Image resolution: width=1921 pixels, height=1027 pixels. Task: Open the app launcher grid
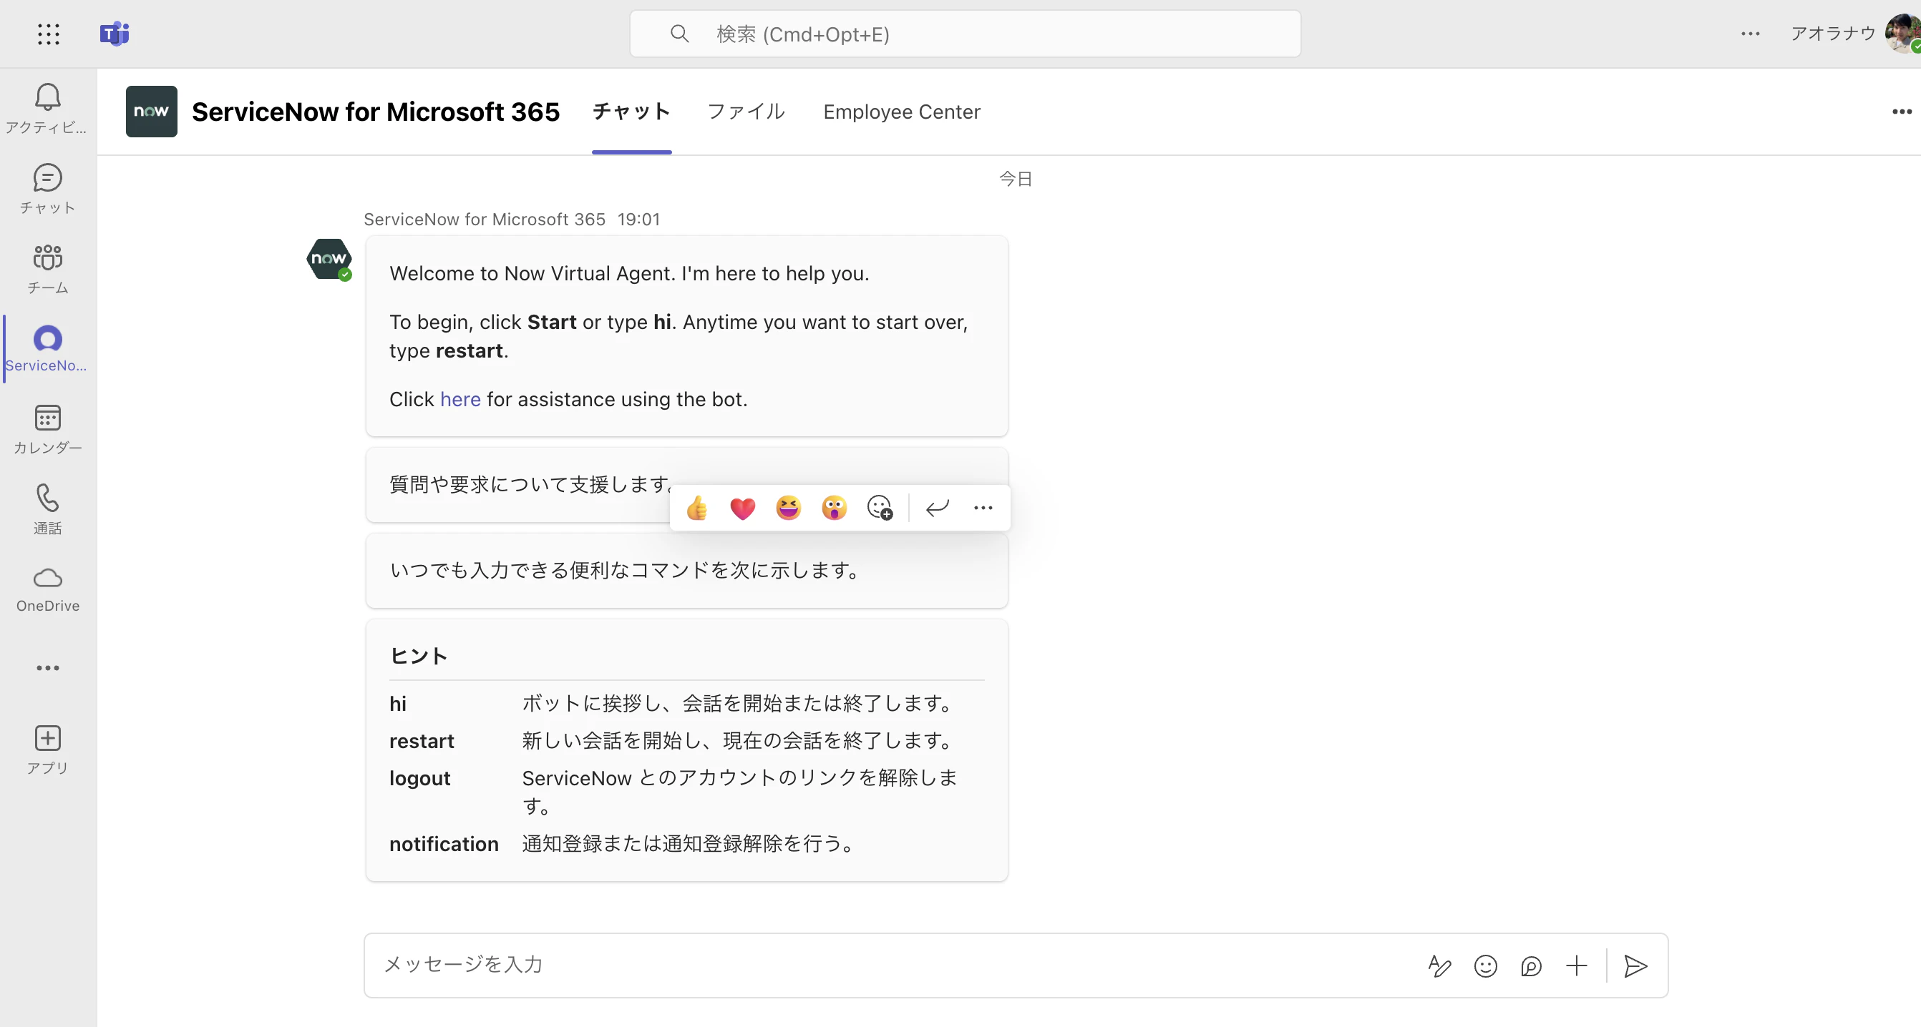[49, 34]
